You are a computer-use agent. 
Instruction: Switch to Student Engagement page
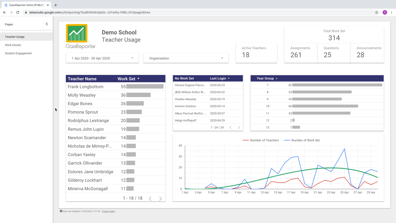(18, 53)
